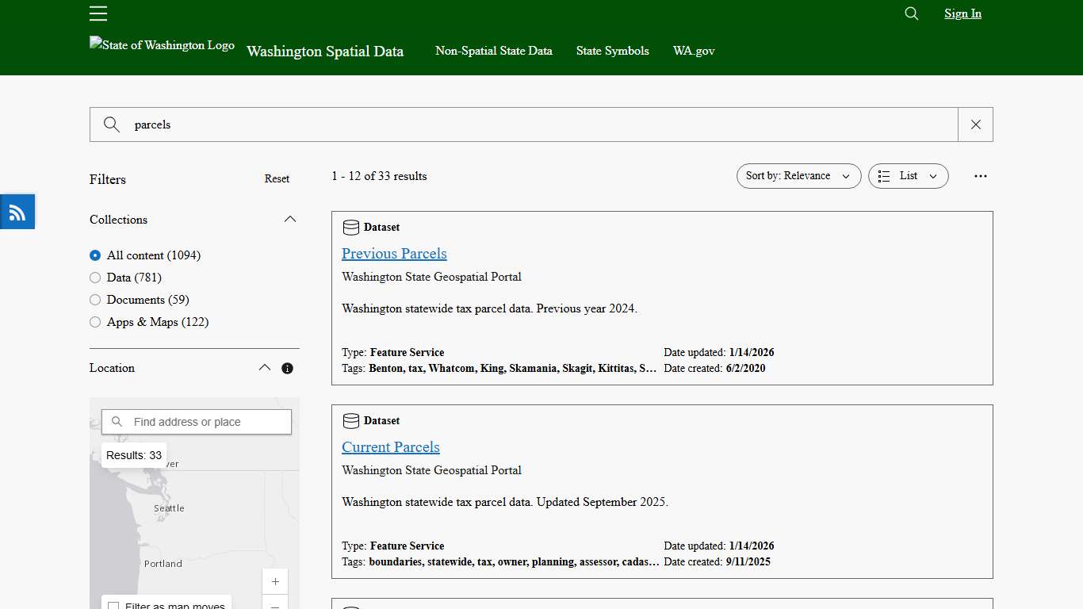Collapse the Collections filter section
The height and width of the screenshot is (609, 1083).
(x=289, y=219)
